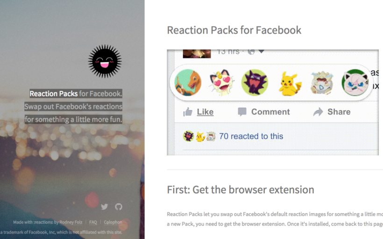Go to the Colophon link
The height and width of the screenshot is (239, 383).
pyautogui.click(x=113, y=222)
